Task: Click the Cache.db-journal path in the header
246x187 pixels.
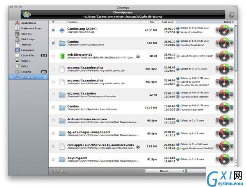Action: point(123,17)
